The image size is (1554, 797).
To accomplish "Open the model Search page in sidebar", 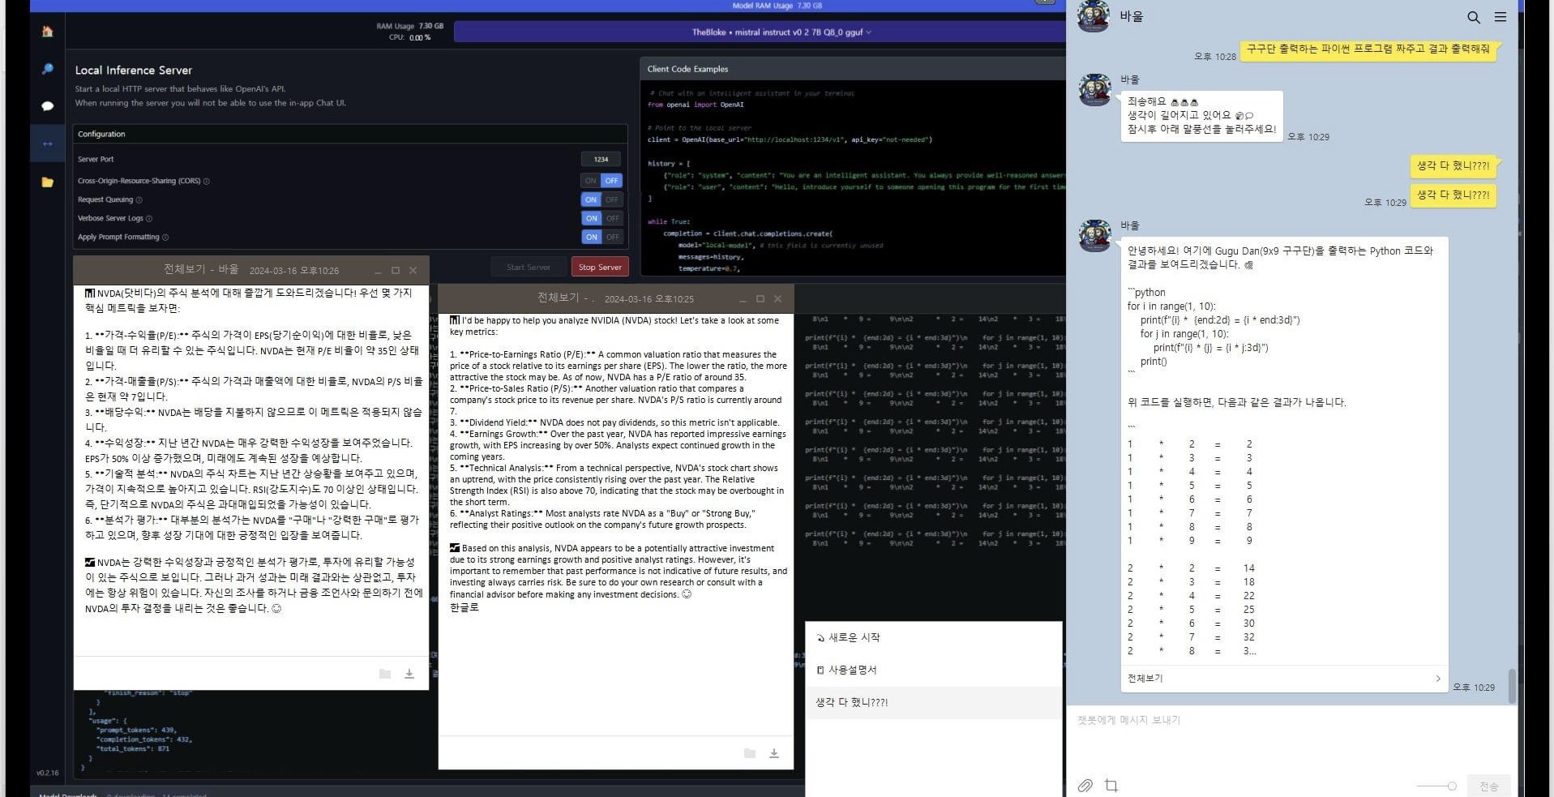I will [x=47, y=69].
